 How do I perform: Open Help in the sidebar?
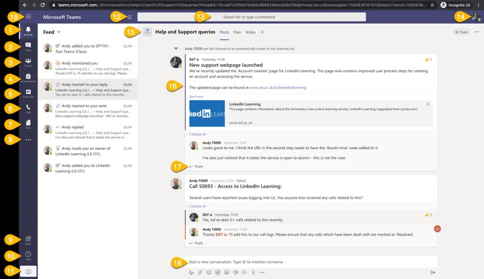(28, 256)
